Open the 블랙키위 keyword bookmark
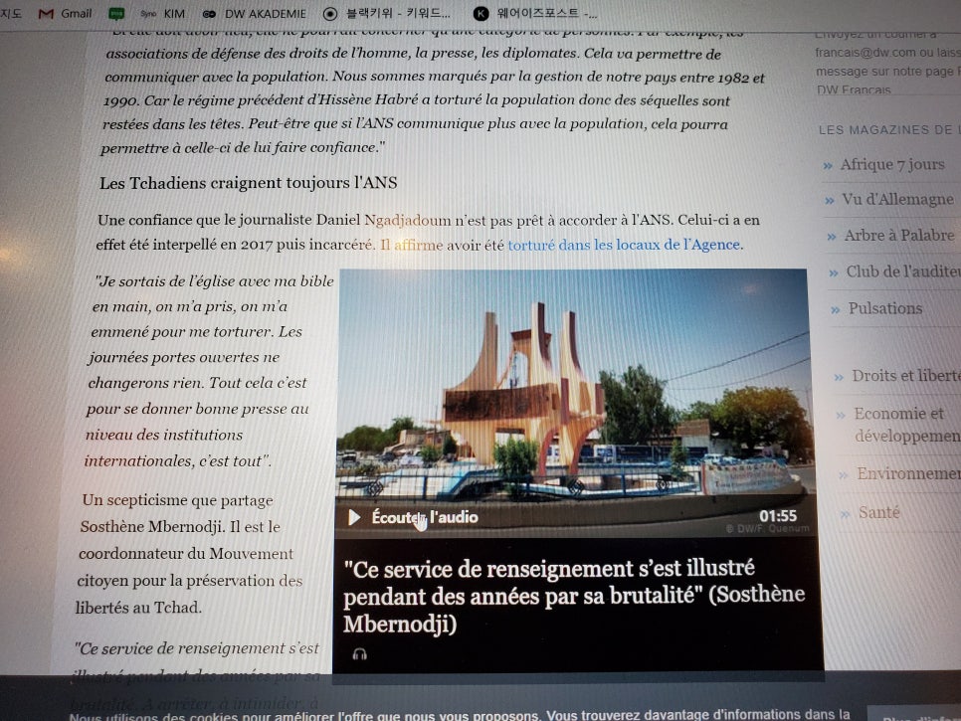The width and height of the screenshot is (961, 721). [387, 14]
